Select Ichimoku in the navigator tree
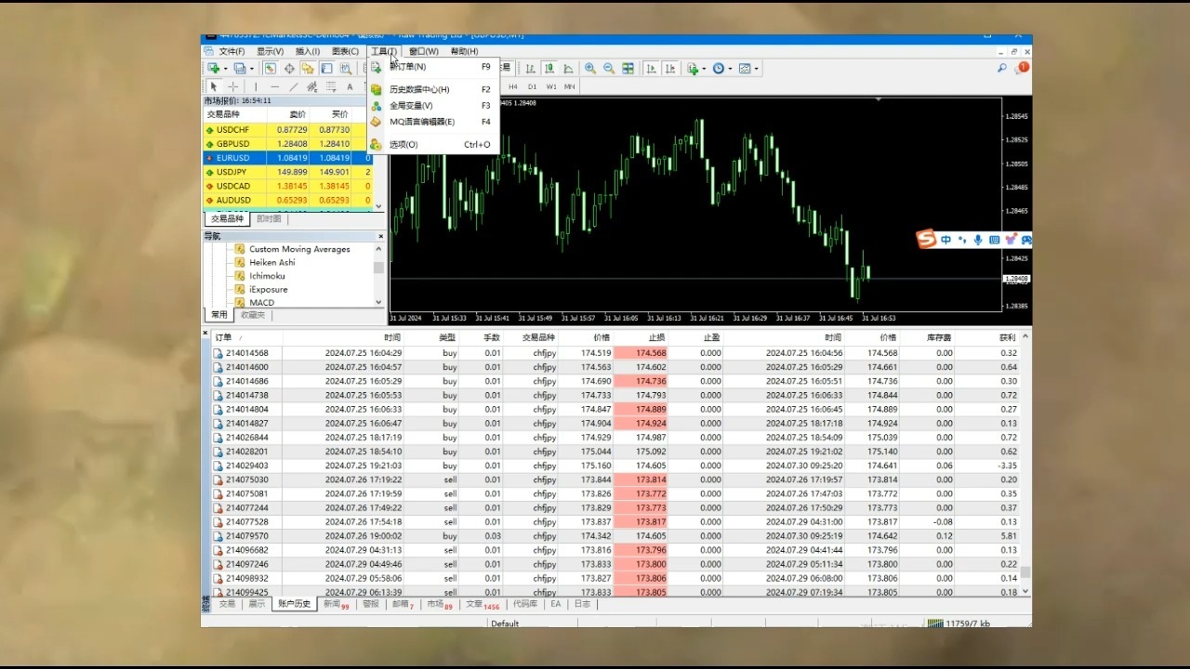 [267, 276]
